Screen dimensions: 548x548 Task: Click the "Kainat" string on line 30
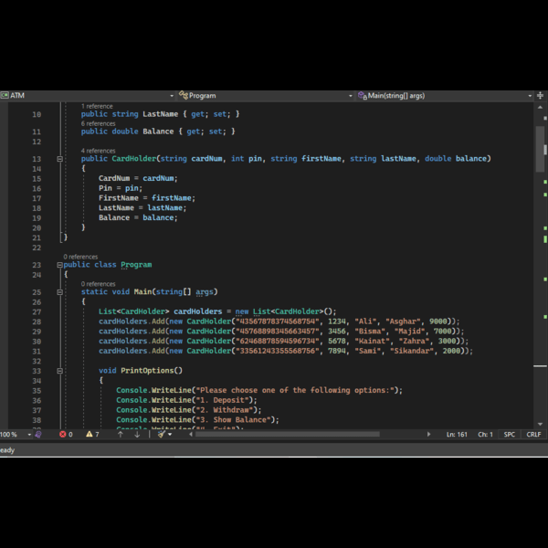click(373, 341)
